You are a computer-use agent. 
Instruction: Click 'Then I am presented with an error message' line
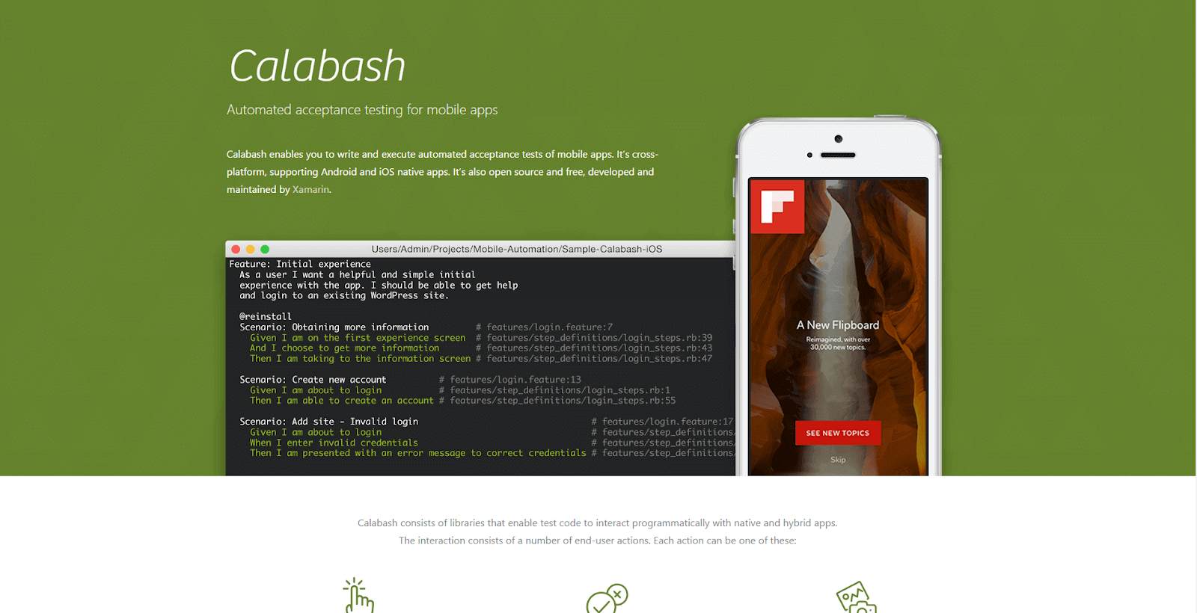pos(418,453)
